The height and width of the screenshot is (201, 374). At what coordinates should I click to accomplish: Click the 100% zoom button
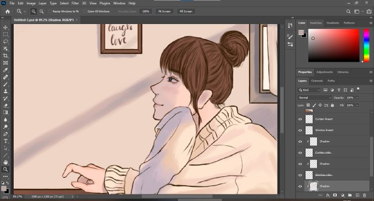[x=146, y=12]
